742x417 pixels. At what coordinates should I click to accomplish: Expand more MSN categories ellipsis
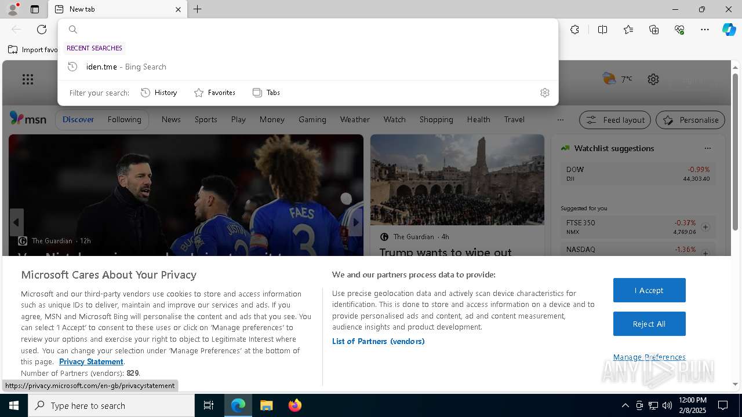(x=560, y=120)
